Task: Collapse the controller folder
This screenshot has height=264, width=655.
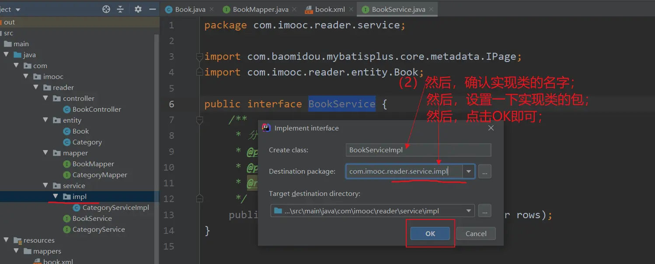Action: [46, 99]
